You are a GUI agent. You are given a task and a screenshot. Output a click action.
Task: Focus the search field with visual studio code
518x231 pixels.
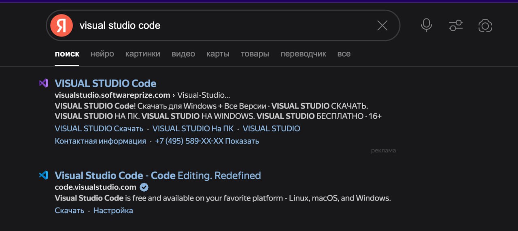click(x=223, y=26)
